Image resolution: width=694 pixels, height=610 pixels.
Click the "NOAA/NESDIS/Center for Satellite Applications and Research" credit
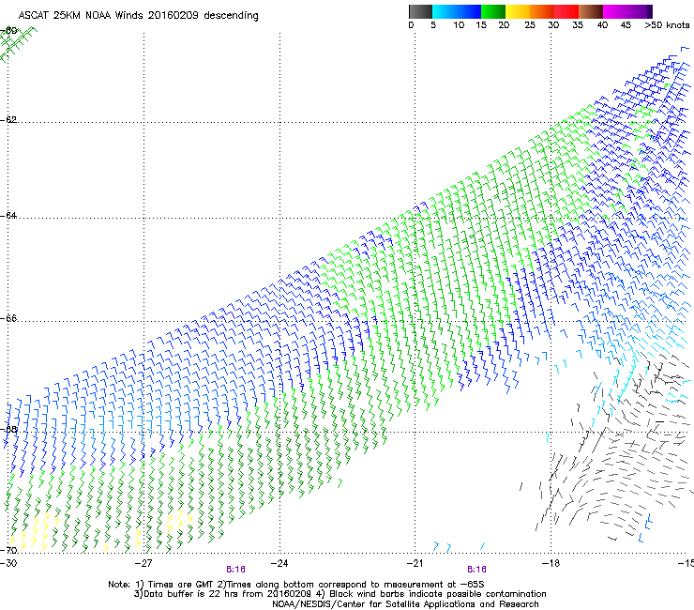[405, 604]
